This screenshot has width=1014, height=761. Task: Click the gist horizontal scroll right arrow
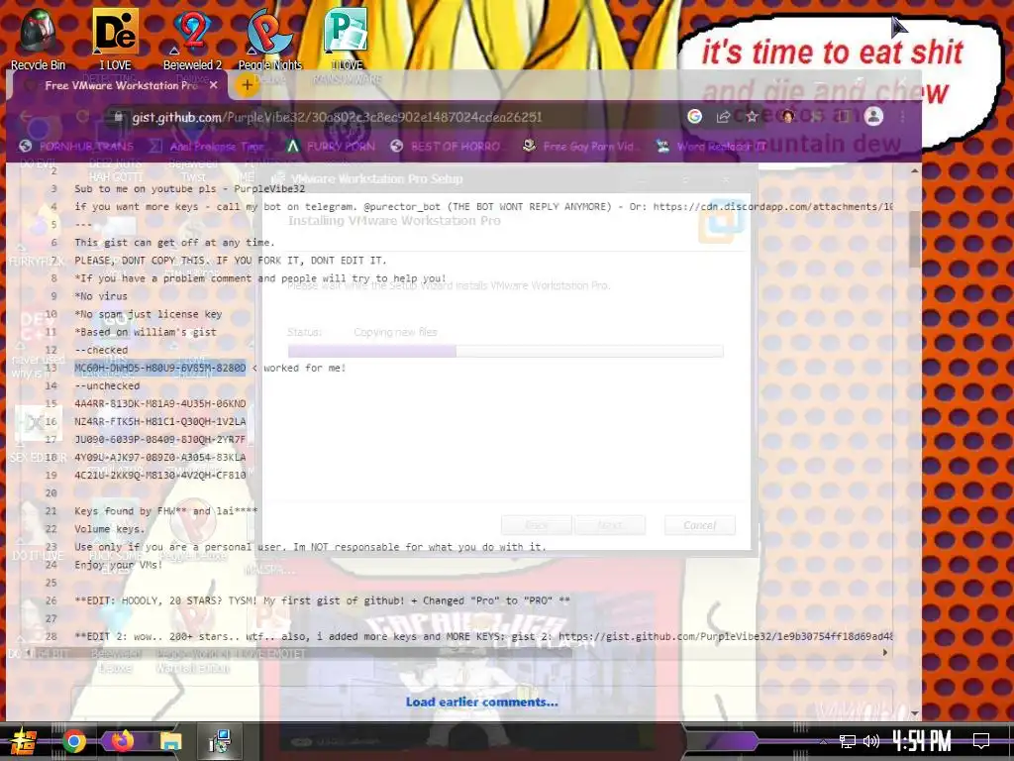885,652
